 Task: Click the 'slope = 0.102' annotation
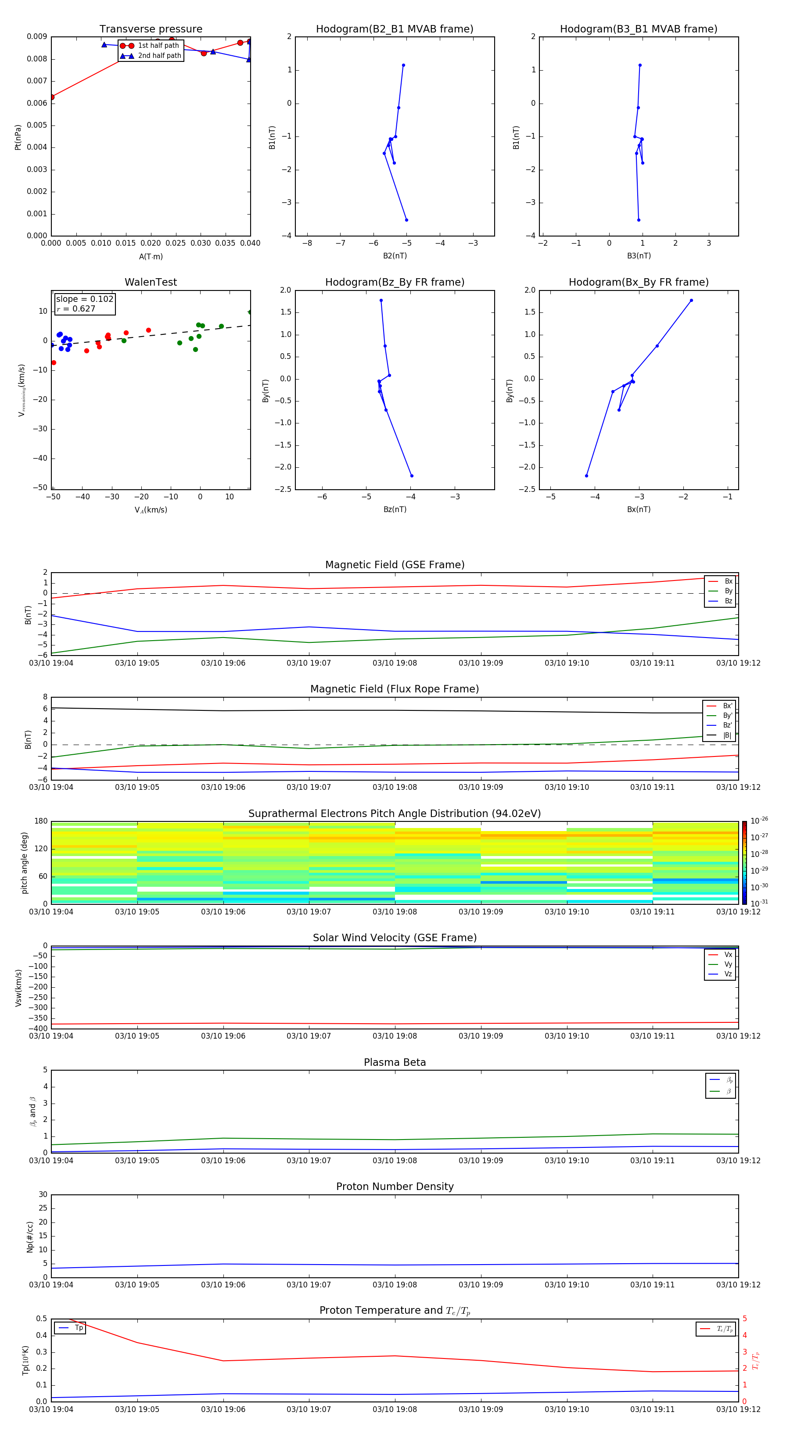(85, 299)
